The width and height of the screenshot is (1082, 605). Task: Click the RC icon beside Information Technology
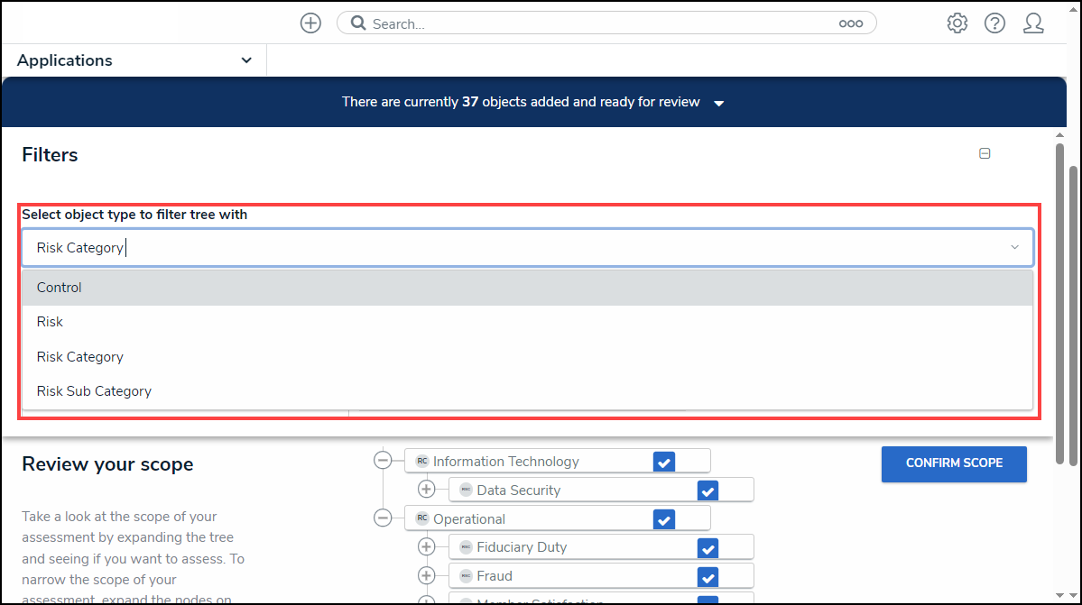click(x=421, y=462)
